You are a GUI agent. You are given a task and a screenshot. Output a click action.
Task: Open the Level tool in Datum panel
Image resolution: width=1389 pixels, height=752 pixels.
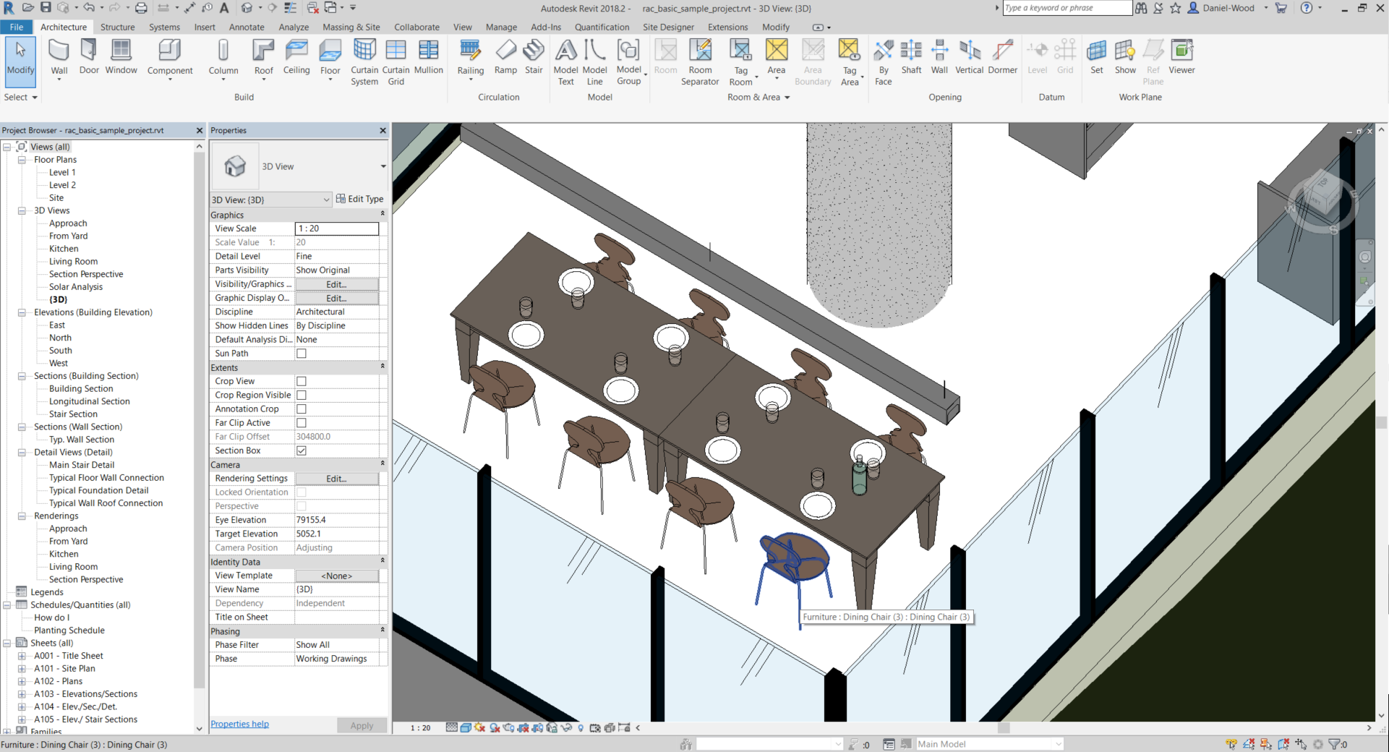click(1037, 58)
